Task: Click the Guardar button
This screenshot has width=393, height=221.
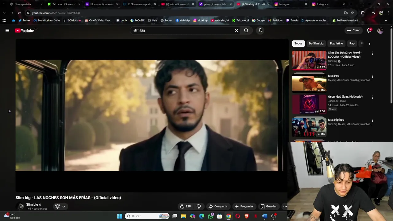Action: [269, 206]
